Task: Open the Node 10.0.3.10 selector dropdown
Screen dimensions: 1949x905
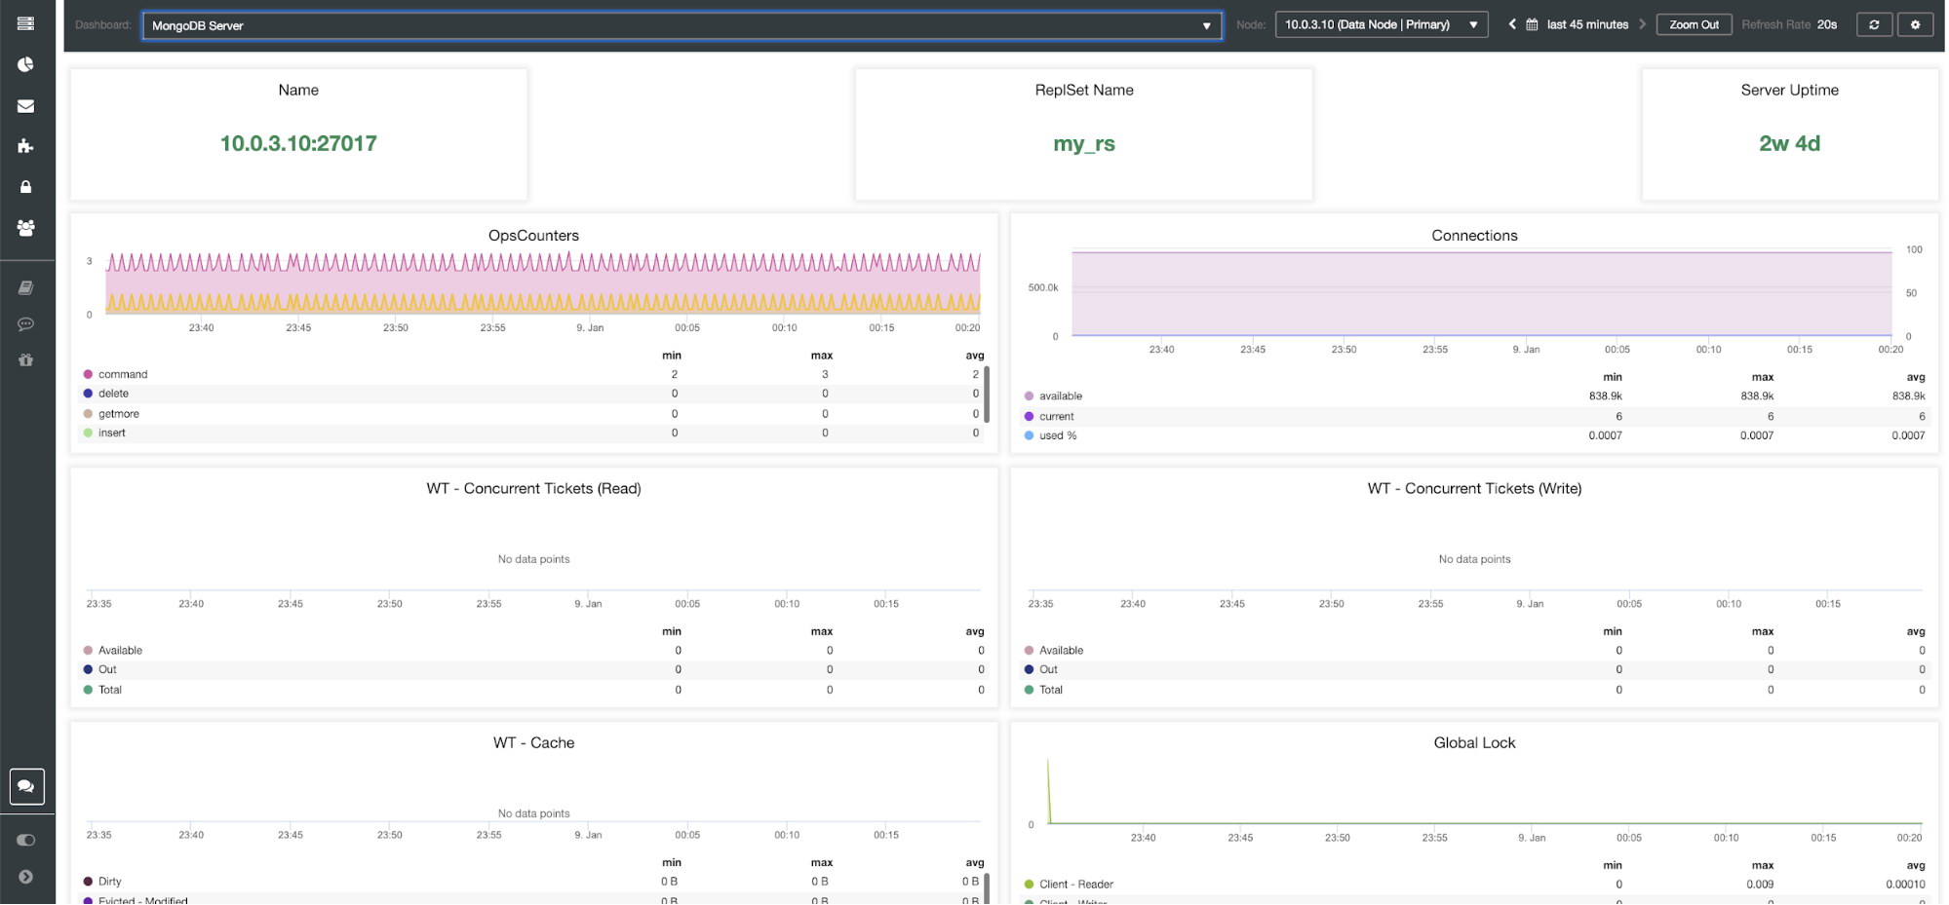Action: coord(1382,24)
